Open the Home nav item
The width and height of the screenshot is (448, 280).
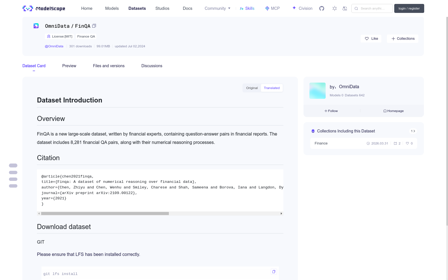(87, 8)
